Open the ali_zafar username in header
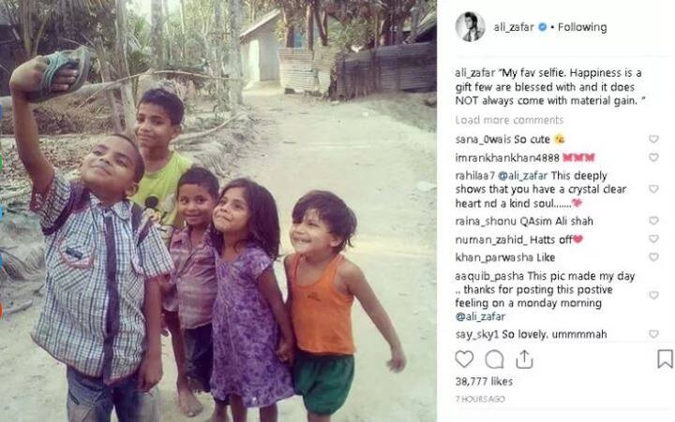Screen dimensions: 675x422 click(x=514, y=27)
